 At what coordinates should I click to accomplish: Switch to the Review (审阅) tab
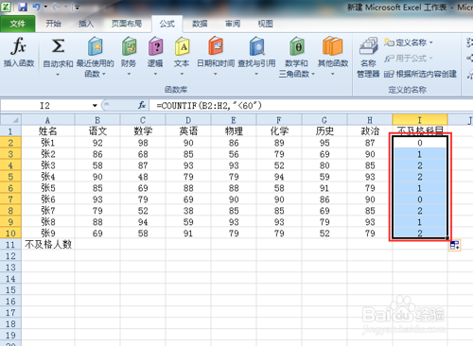coord(233,24)
